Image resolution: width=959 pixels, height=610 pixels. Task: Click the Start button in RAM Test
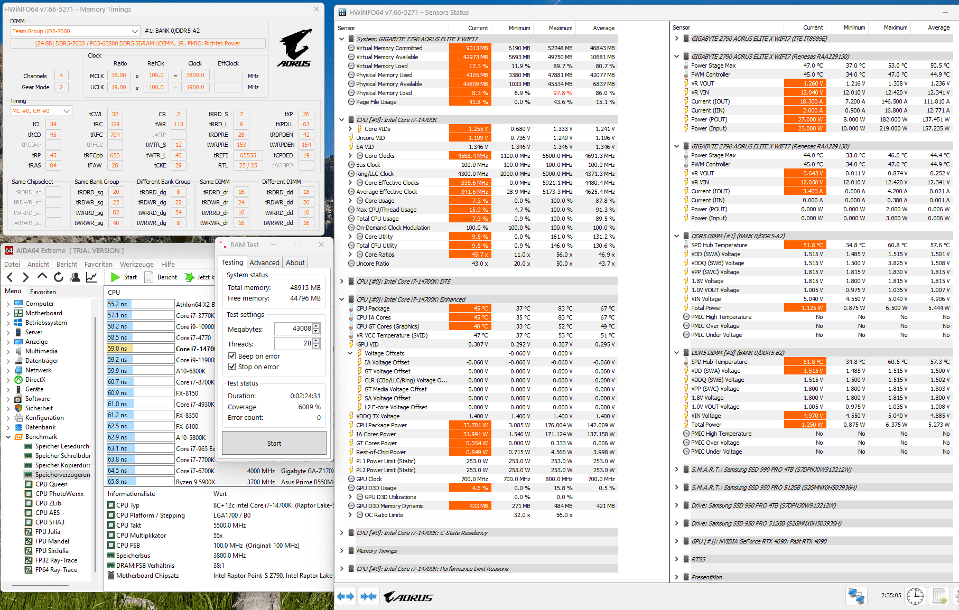coord(274,443)
